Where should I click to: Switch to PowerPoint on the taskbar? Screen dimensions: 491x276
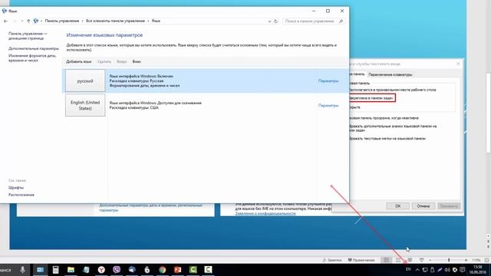pos(177,269)
